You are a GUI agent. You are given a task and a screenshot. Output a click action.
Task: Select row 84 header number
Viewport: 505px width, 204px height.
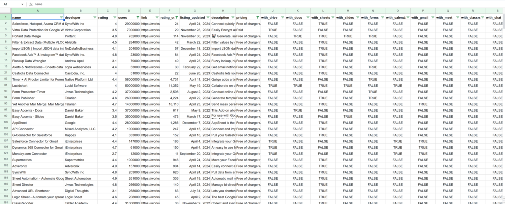pyautogui.click(x=6, y=85)
